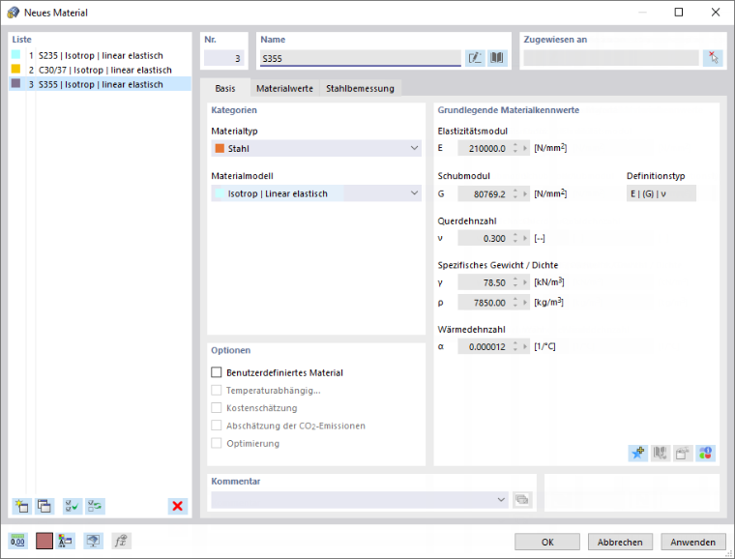735x559 pixels.
Task: Open the Kommentar dropdown
Action: point(360,499)
